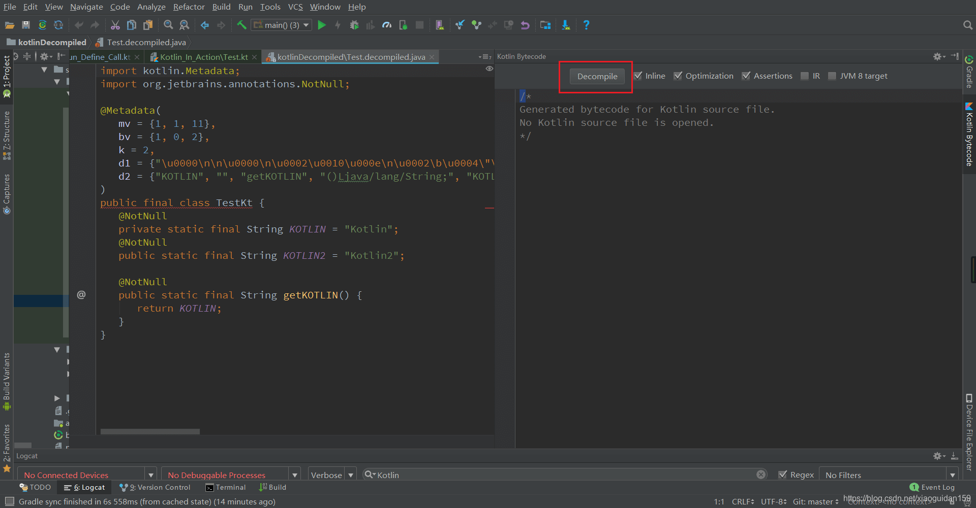Open the Terminal tool window tab

click(x=226, y=487)
